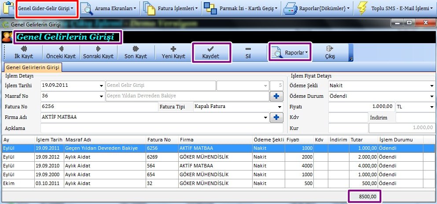437x204 pixels.
Task: Go to last record with Son Kayıt
Action: point(136,52)
